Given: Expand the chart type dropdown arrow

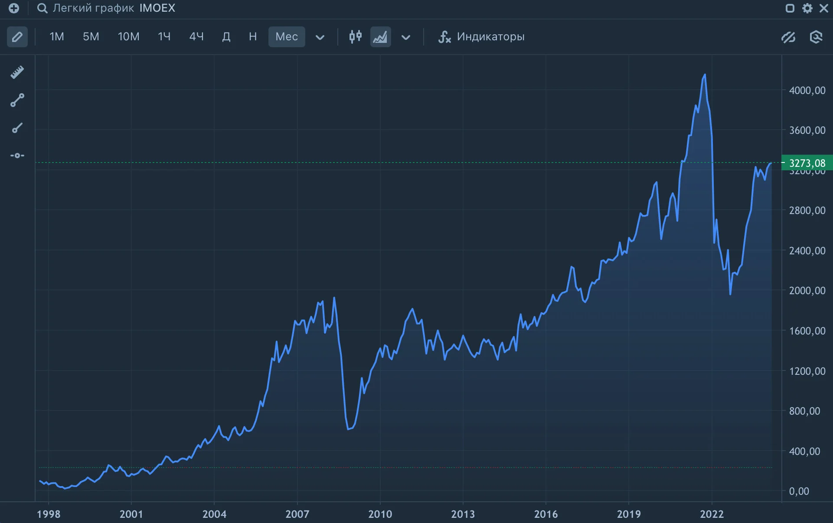Looking at the screenshot, I should pos(405,37).
